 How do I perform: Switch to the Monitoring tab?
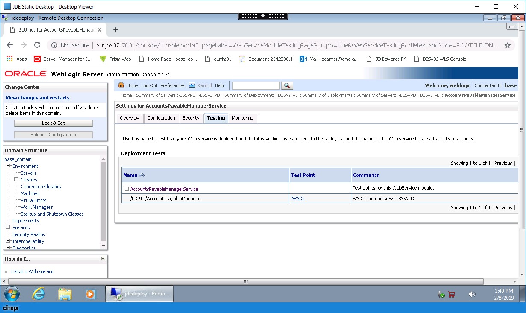click(x=242, y=118)
